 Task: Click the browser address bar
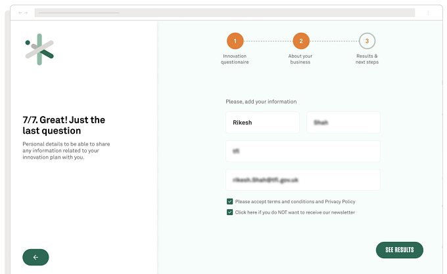(x=225, y=13)
